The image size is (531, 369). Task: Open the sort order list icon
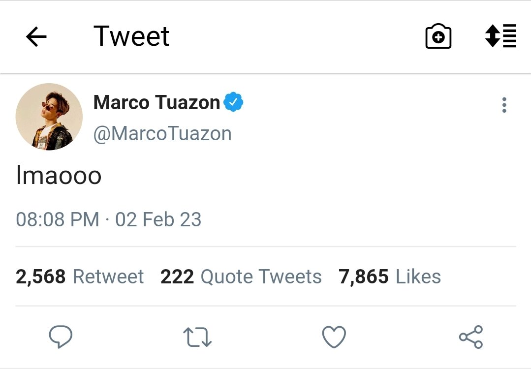pyautogui.click(x=500, y=35)
